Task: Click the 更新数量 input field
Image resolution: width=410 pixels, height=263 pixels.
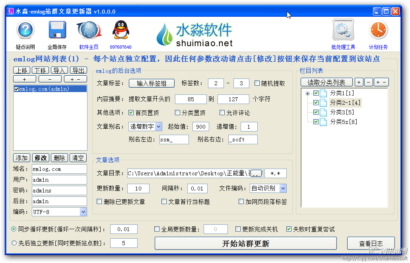Action: tap(138, 188)
